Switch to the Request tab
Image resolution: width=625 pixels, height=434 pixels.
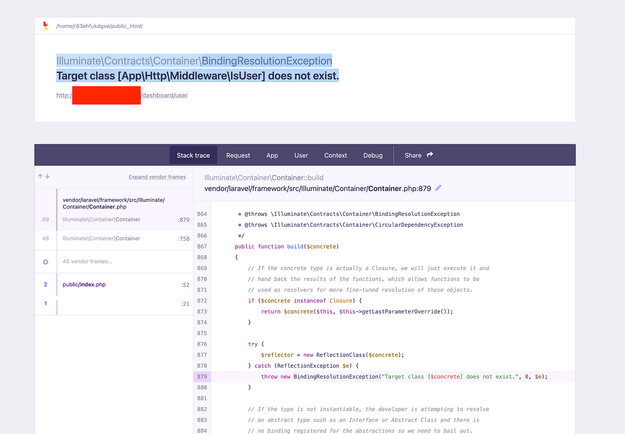pos(238,155)
